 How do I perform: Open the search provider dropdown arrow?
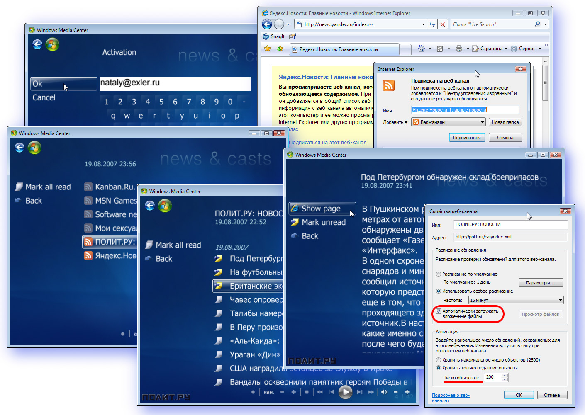tap(546, 24)
